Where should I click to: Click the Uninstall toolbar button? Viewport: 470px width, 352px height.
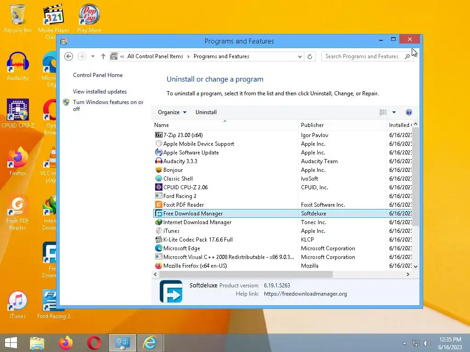pyautogui.click(x=206, y=112)
